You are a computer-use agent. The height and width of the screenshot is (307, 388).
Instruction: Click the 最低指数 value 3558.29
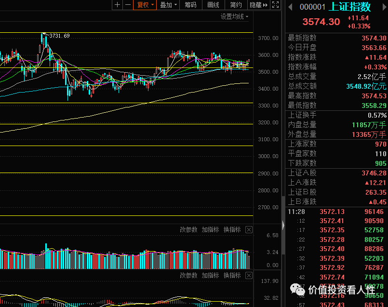pyautogui.click(x=374, y=106)
